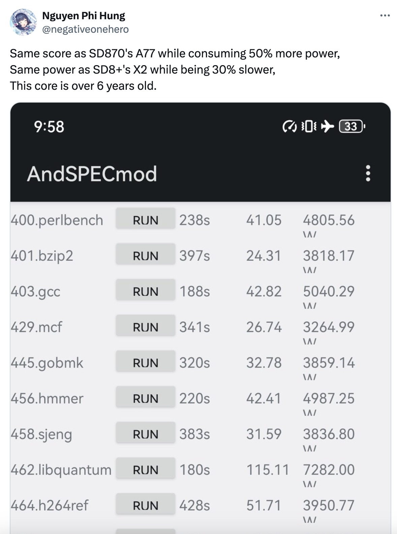Open Nguyen Phi Hung's profile name link
397x534 pixels.
(83, 16)
